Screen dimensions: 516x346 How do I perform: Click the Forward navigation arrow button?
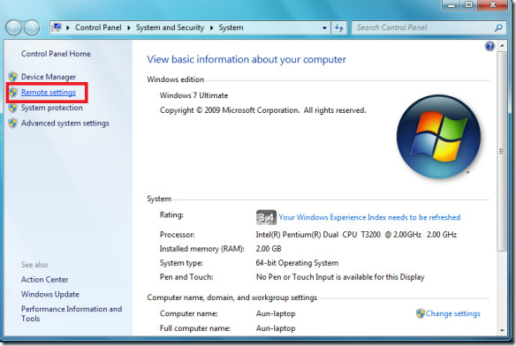click(32, 28)
